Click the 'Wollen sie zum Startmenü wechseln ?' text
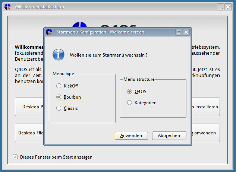Screen dimensions: 236x172 [108, 55]
